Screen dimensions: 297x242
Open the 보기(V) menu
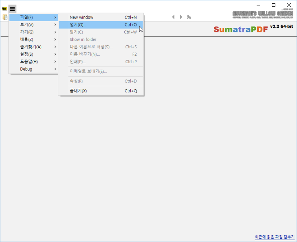point(34,25)
